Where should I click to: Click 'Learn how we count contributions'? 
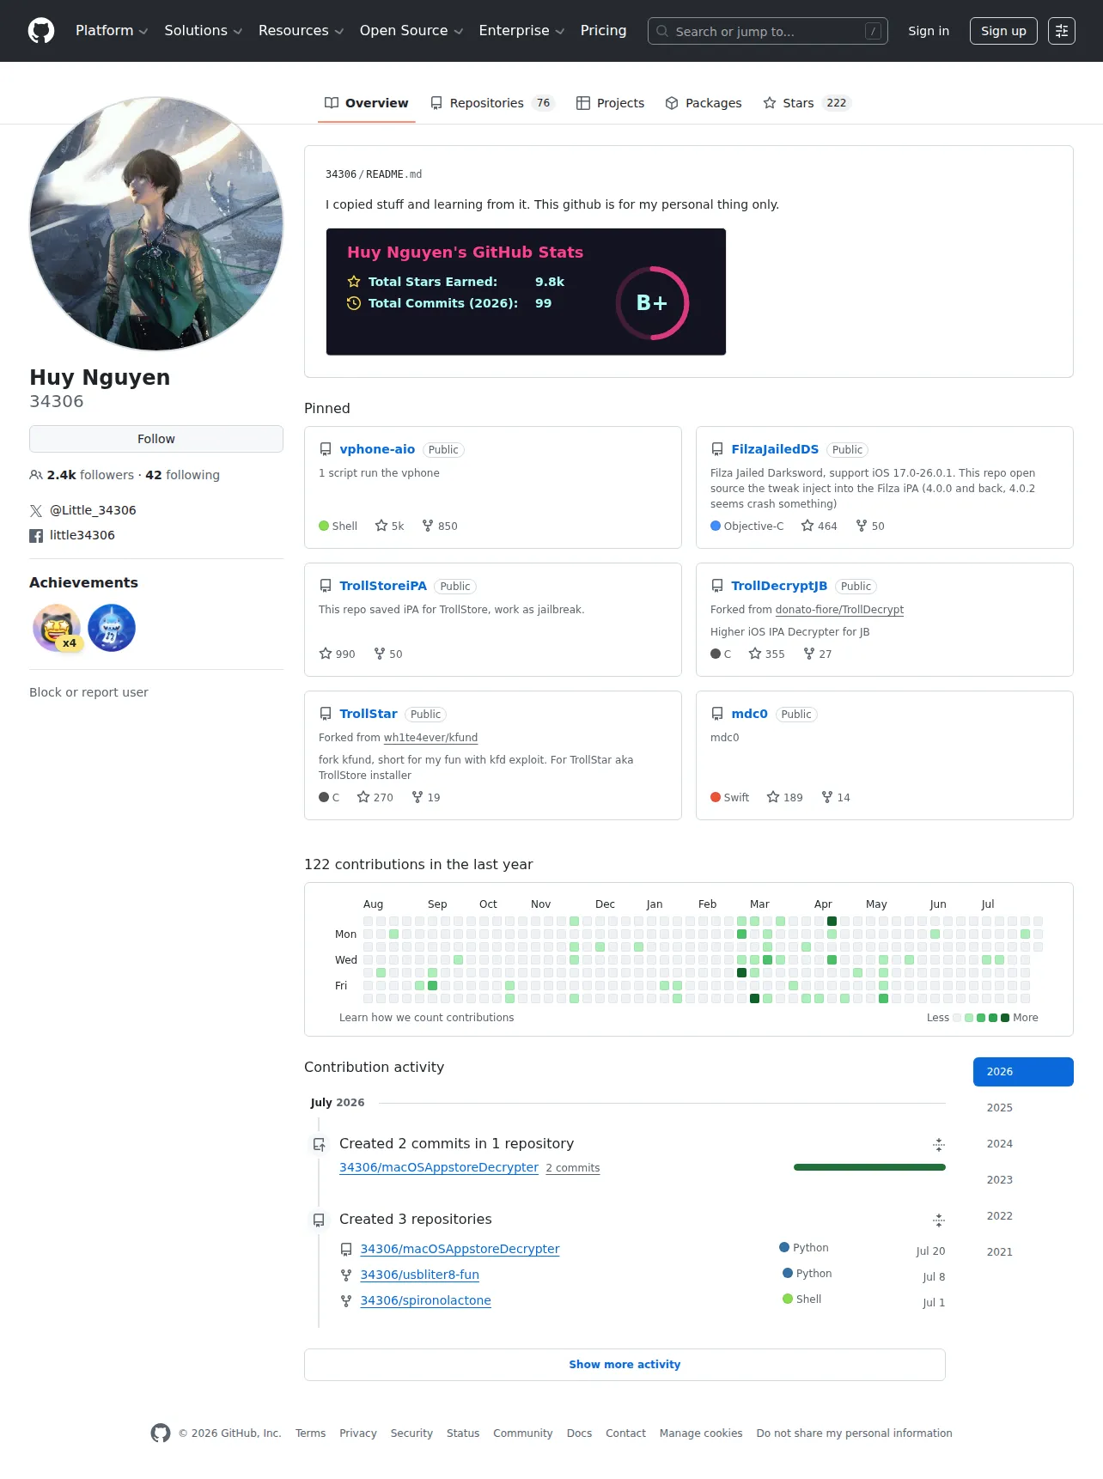pos(426,1018)
